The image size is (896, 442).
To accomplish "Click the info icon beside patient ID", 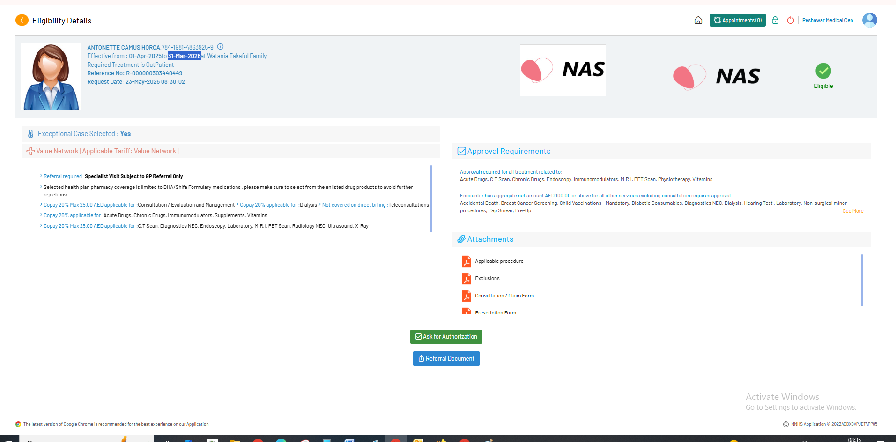I will 220,47.
